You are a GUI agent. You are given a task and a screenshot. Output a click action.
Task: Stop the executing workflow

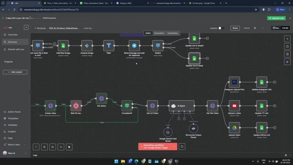pyautogui.click(x=182, y=147)
